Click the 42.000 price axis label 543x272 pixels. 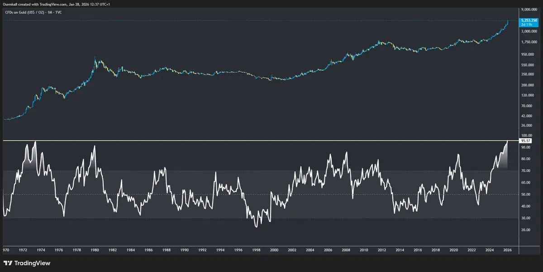pyautogui.click(x=527, y=115)
